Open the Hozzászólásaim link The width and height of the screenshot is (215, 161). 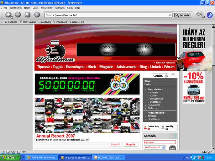[156, 113]
